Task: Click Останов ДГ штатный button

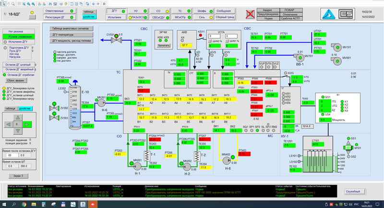Action: [x=19, y=65]
